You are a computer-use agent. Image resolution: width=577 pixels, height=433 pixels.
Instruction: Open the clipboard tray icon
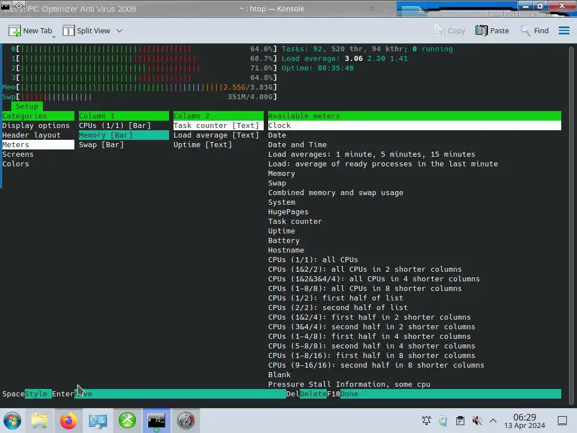(x=460, y=421)
